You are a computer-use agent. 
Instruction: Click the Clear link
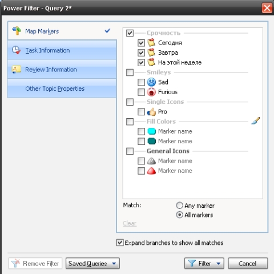point(130,223)
